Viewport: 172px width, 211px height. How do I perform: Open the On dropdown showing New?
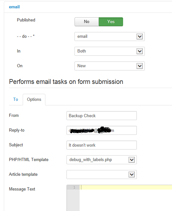pyautogui.click(x=110, y=66)
